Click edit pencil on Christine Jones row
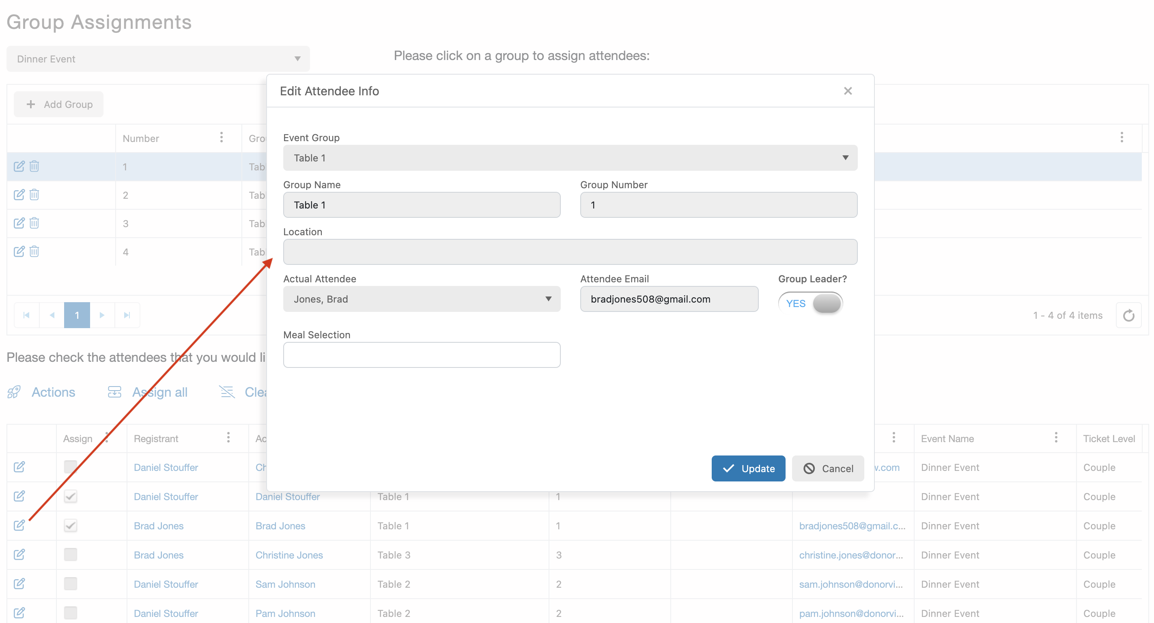Screen dimensions: 1154x623 (x=19, y=554)
